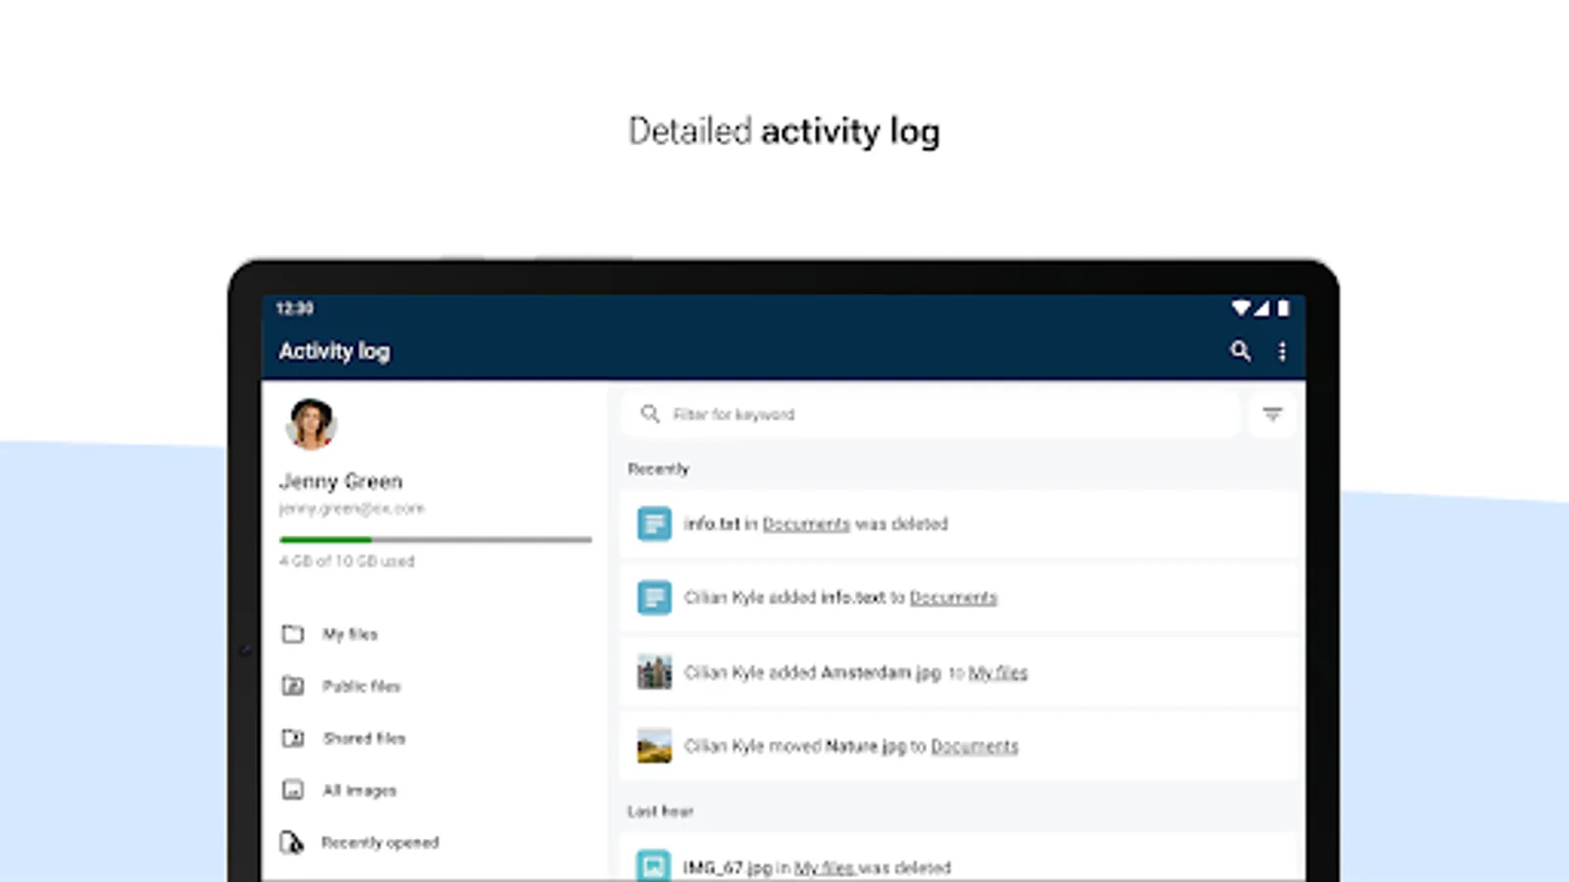Click the Activity log title
Viewport: 1569px width, 882px height.
pos(334,351)
